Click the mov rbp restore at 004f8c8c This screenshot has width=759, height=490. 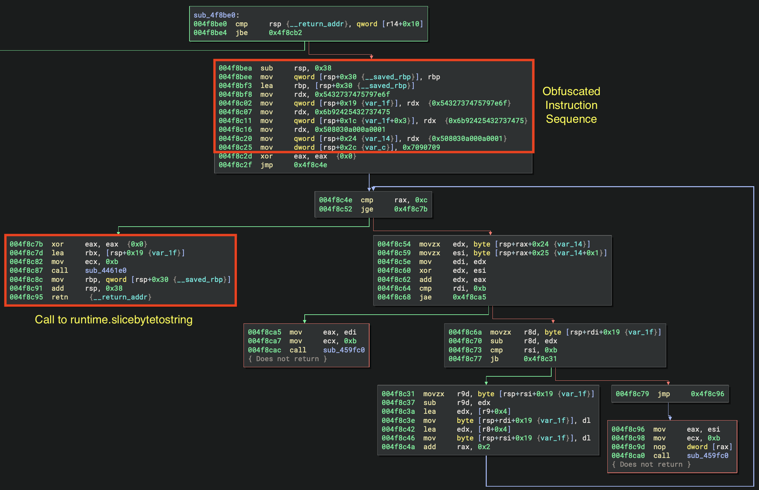click(120, 280)
